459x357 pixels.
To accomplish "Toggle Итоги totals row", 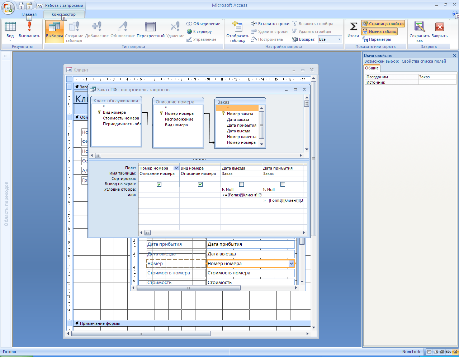I will [353, 30].
